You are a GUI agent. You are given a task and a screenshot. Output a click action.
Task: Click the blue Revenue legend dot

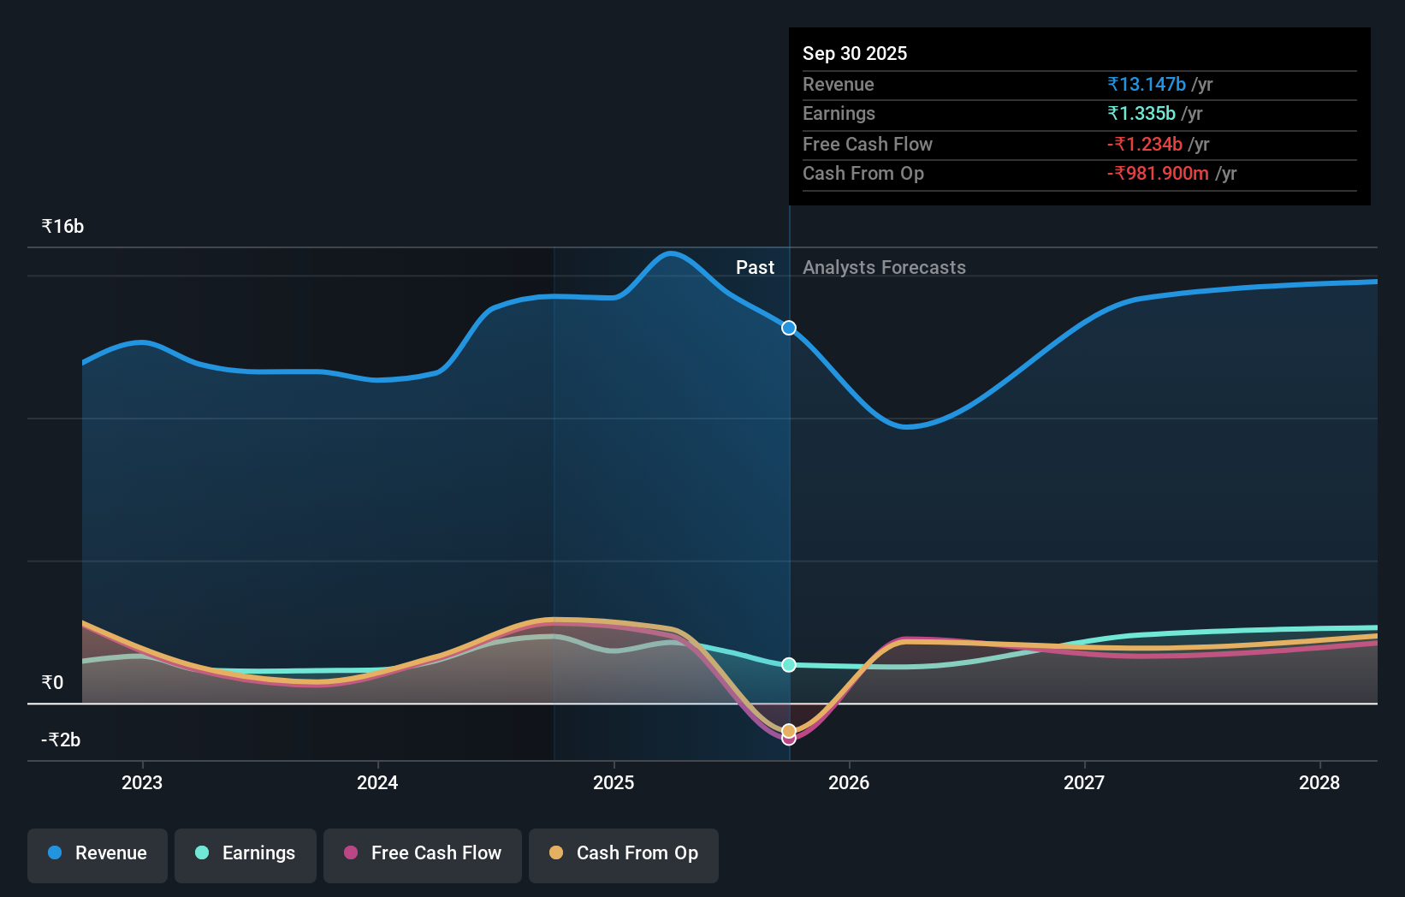[53, 853]
